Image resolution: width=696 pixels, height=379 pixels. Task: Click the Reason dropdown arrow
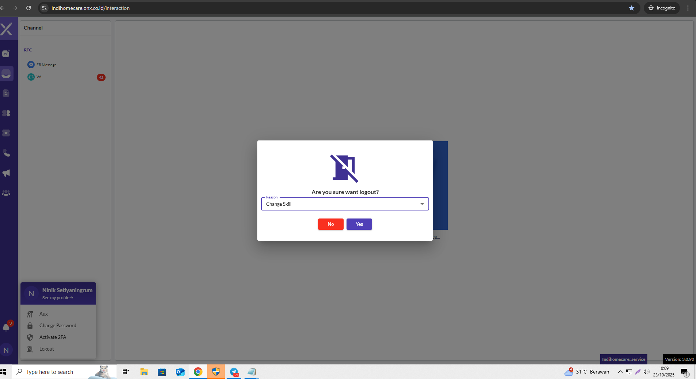click(x=422, y=204)
